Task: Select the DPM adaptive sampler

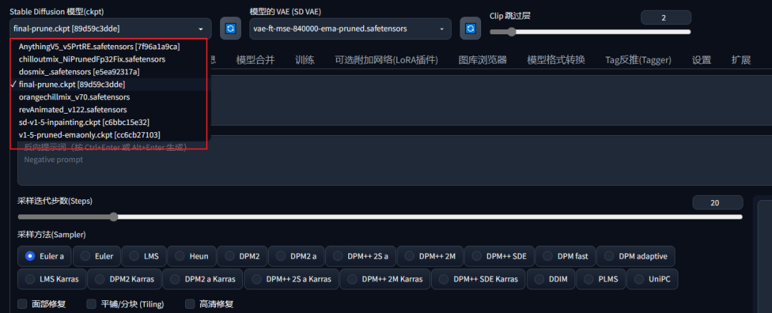Action: click(635, 256)
